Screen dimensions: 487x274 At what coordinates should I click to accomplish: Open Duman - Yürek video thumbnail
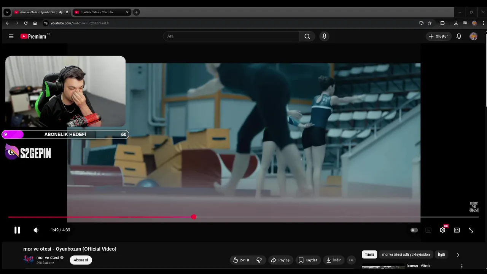click(x=383, y=266)
